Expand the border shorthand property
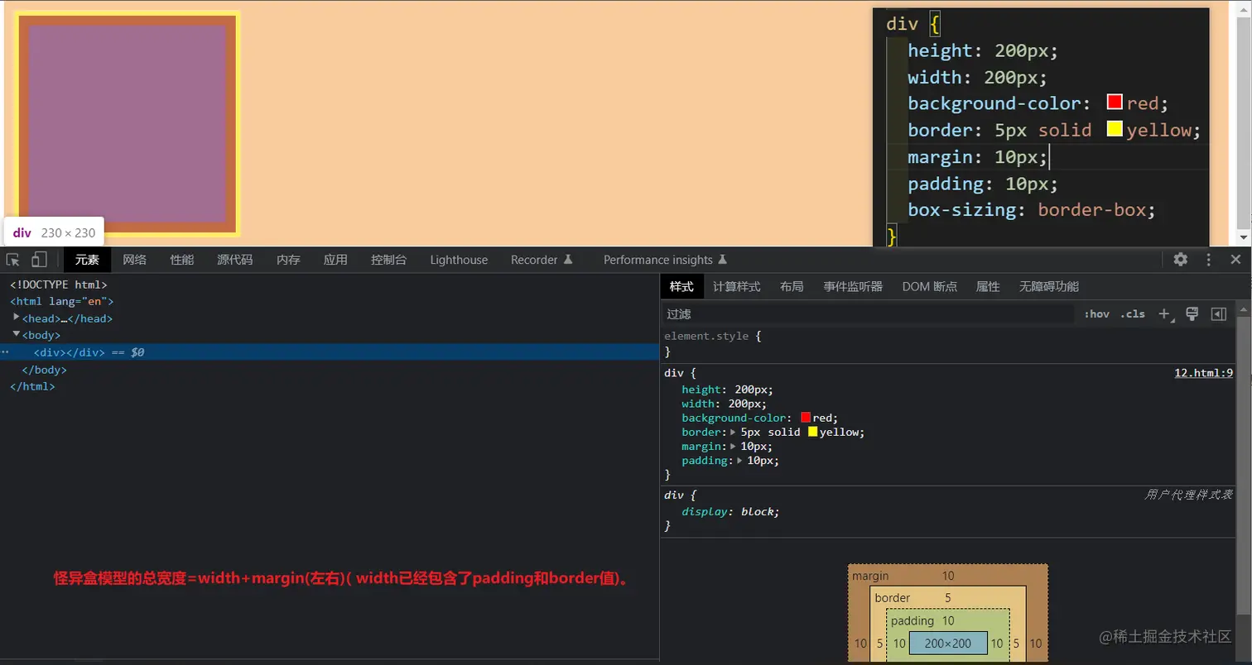 734,432
